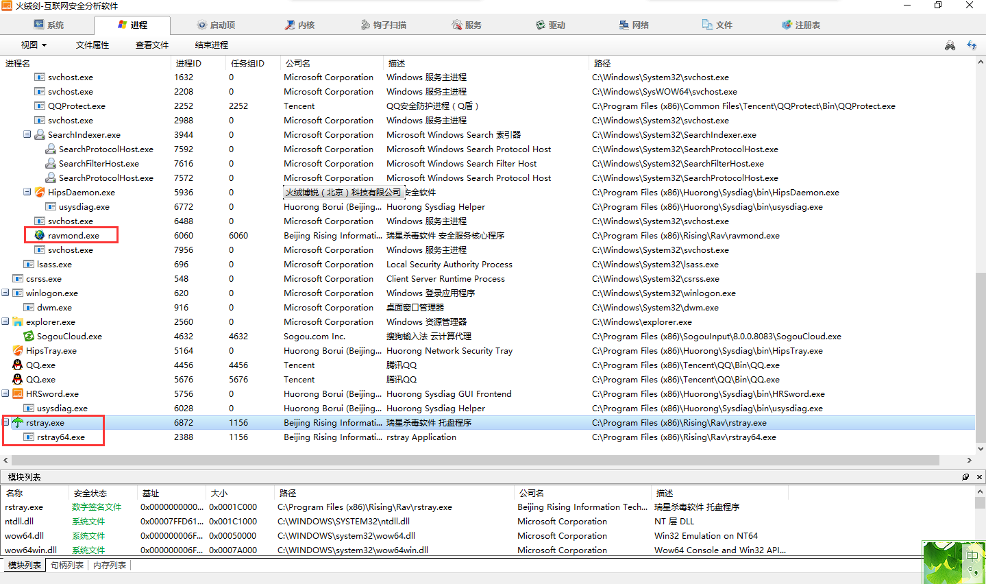The height and width of the screenshot is (584, 986).
Task: Select usysdiag.exe process with PID 6028
Action: click(487, 409)
